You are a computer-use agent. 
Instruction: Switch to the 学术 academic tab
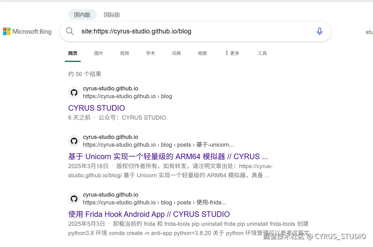pyautogui.click(x=150, y=53)
